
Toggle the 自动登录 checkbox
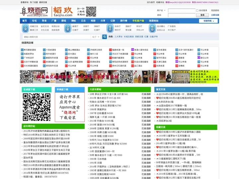[x=197, y=11]
